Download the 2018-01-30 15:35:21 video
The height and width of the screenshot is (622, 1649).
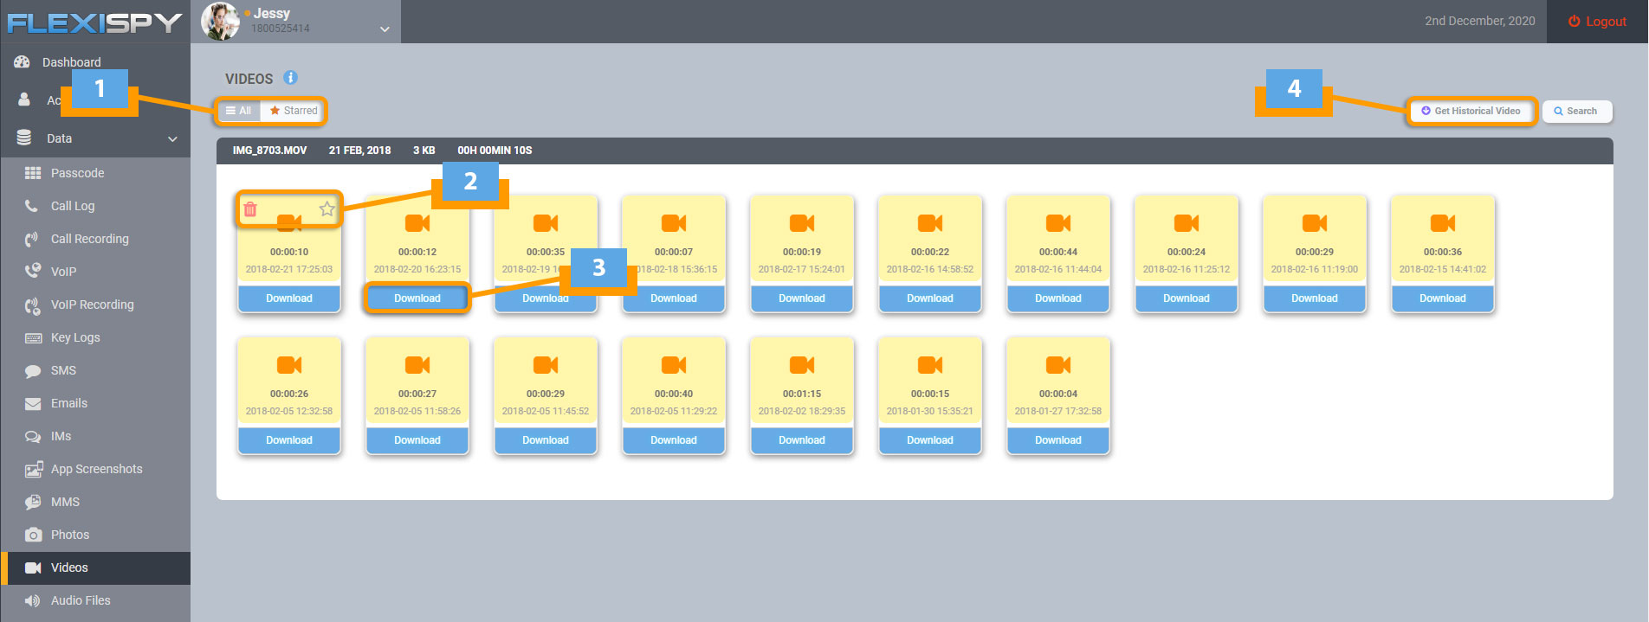coord(930,440)
